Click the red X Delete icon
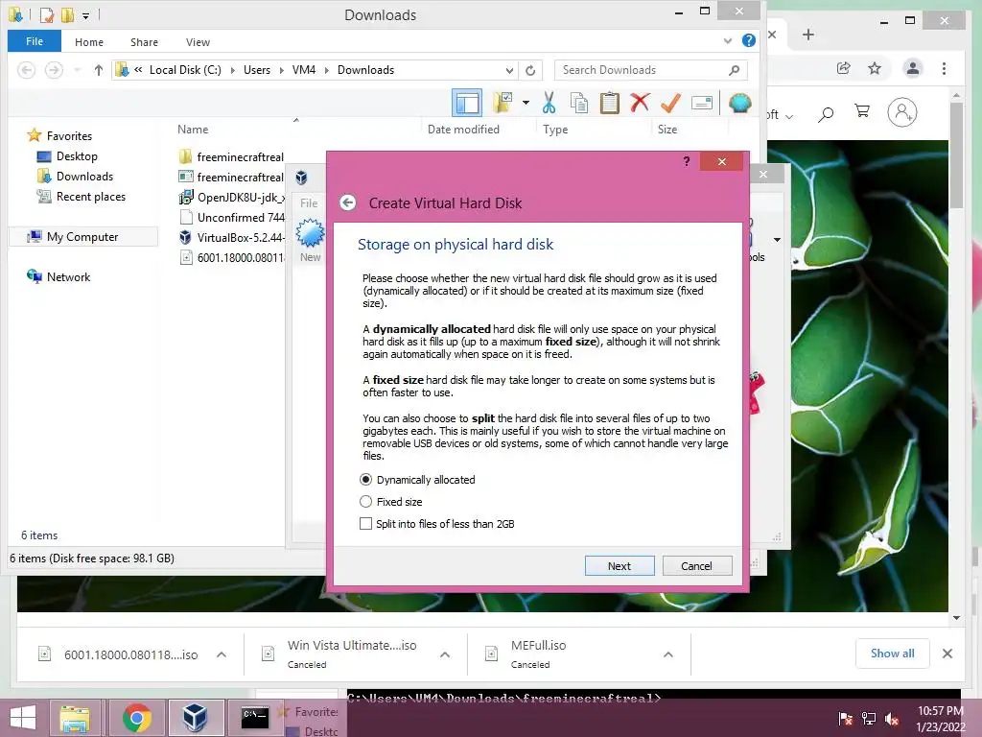 click(640, 102)
